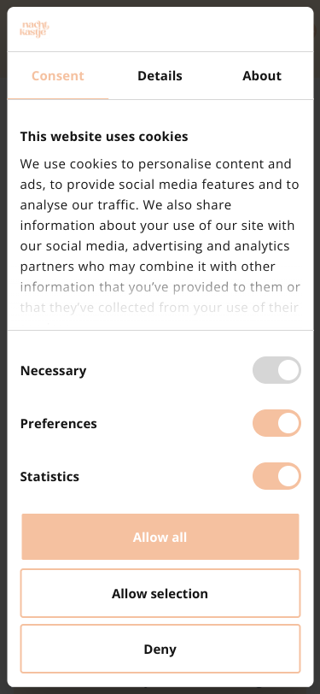Click the 'analyse our traffic' text line
Viewport: 320px width, 694px height.
pos(125,205)
